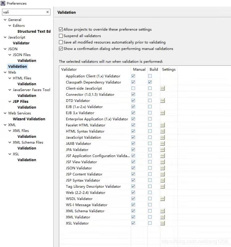231x247 pixels.
Task: Open settings for JSP Syntax Validator
Action: [x=162, y=180]
